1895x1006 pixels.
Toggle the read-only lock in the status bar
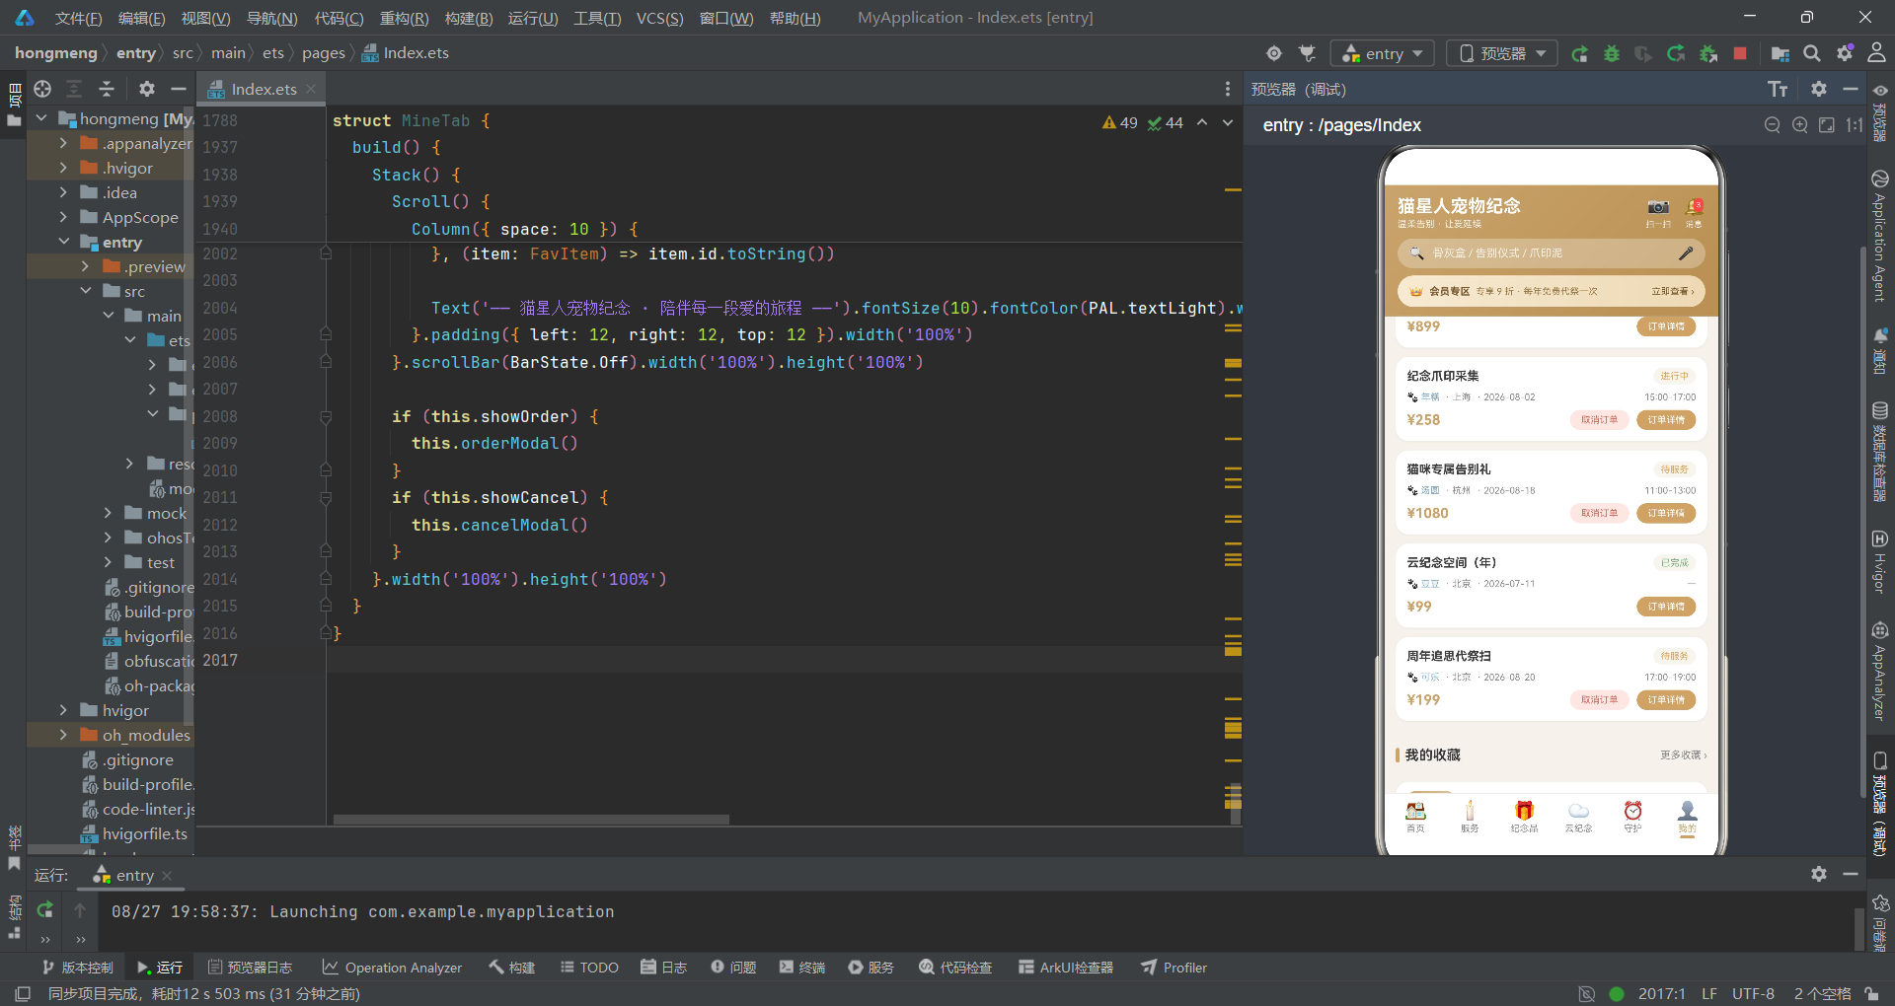(1871, 993)
